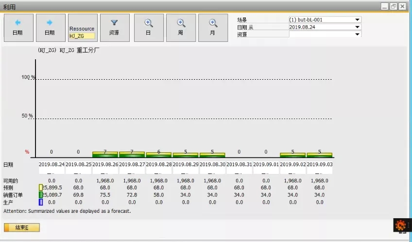Viewport: 412px width, 242px height.
Task: Select the 2019.08.24 date column header
Action: (51, 164)
